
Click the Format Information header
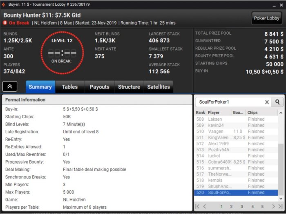[x=97, y=100]
